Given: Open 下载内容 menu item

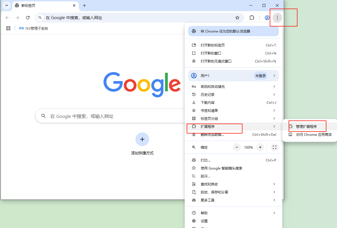Looking at the screenshot, I should [x=233, y=103].
